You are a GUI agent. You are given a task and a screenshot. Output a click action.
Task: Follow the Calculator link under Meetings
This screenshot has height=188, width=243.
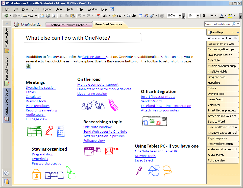click(33, 97)
